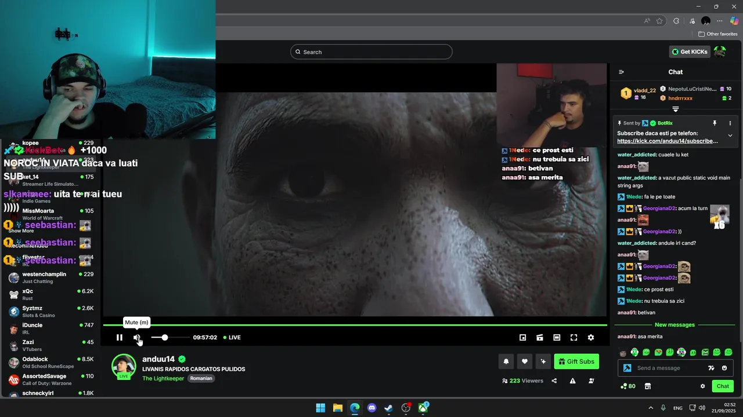Open MissMoarta channel in sidebar
The height and width of the screenshot is (417, 743).
coord(51,214)
